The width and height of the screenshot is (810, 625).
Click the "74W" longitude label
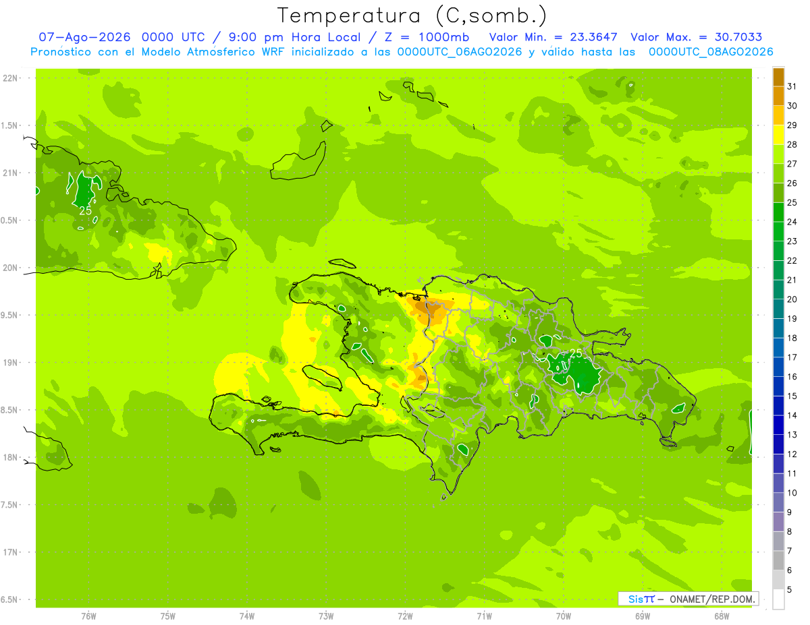[247, 616]
